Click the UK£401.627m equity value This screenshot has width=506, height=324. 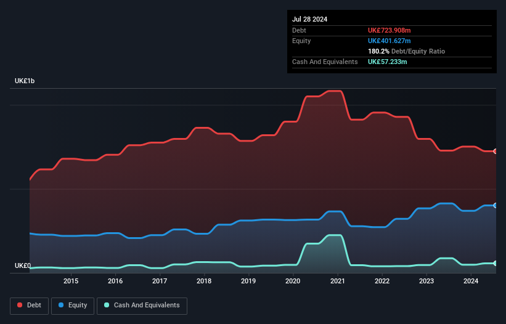click(389, 41)
